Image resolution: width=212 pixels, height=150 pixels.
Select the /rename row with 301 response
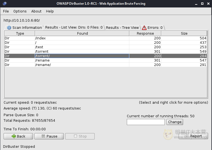[106, 60]
